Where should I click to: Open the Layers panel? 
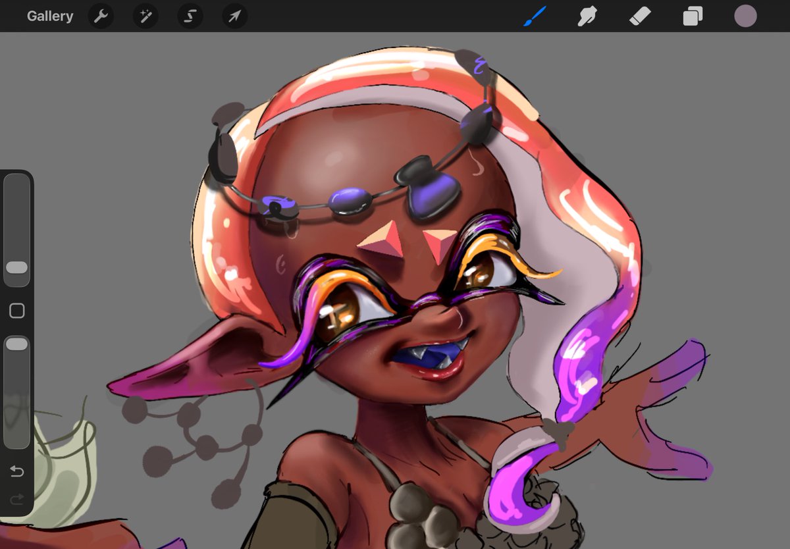(x=693, y=16)
